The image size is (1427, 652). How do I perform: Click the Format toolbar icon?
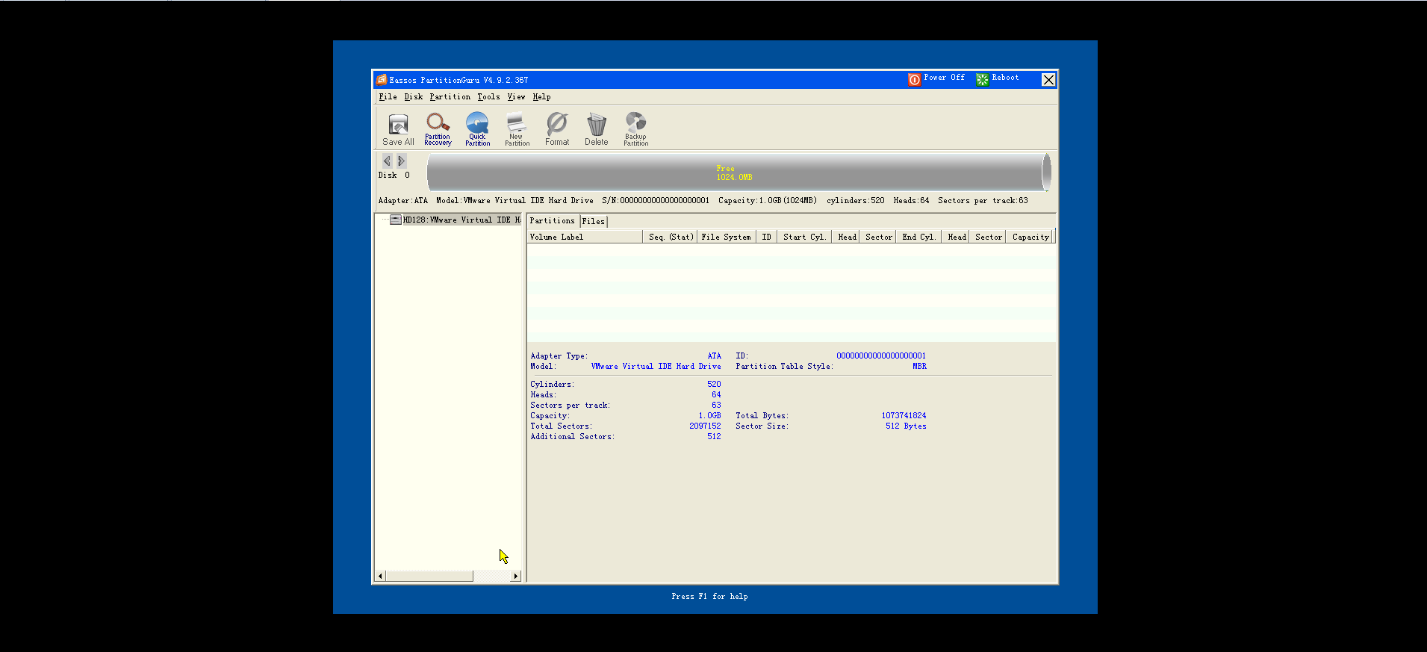pyautogui.click(x=557, y=129)
